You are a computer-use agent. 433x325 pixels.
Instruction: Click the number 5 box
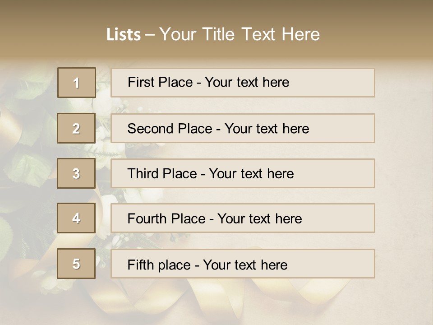click(76, 264)
